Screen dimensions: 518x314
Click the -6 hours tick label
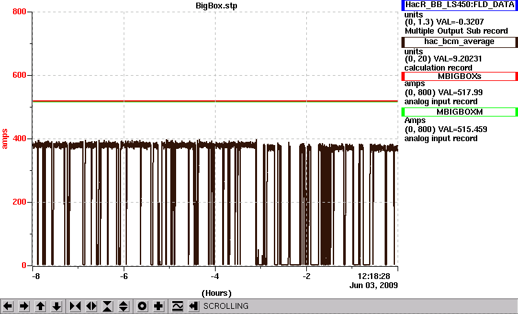pos(124,276)
